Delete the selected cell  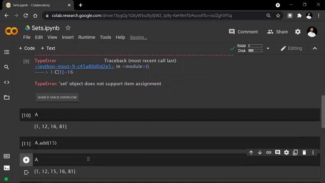tap(304, 152)
